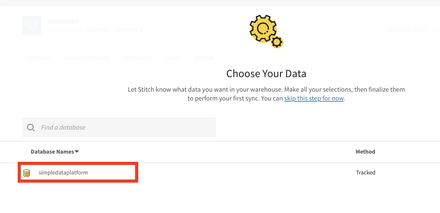
Task: Select the yellow database cylinder icon
Action: [x=27, y=173]
